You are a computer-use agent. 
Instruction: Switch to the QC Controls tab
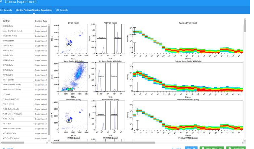tap(62, 10)
